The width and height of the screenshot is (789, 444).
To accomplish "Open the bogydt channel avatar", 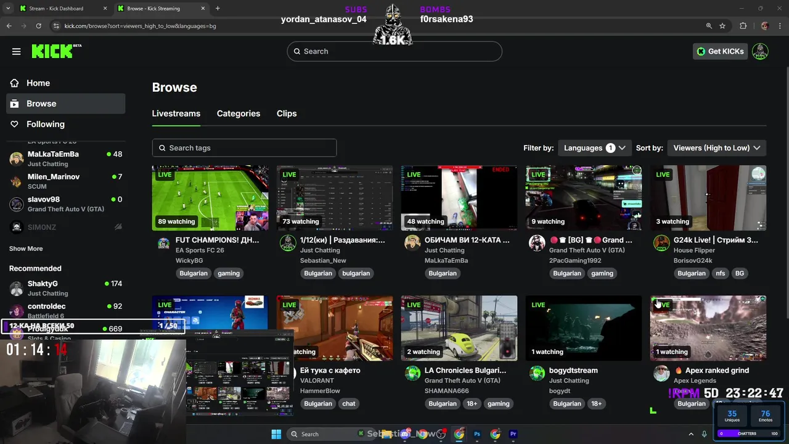I will [x=537, y=373].
